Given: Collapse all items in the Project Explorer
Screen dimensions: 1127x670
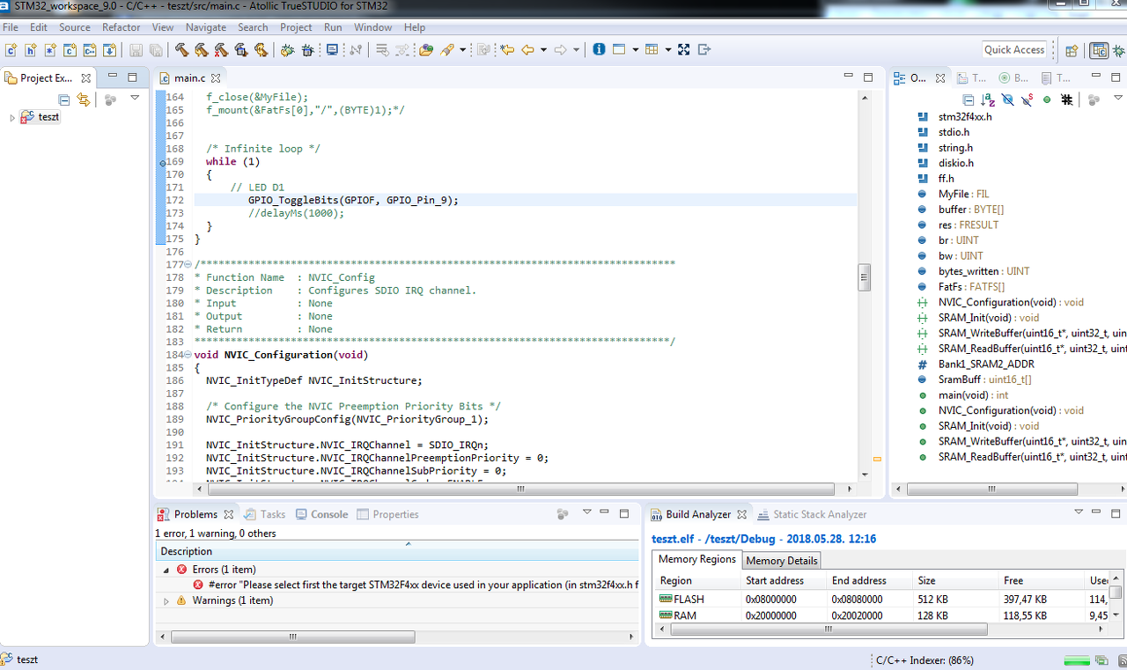Looking at the screenshot, I should [64, 99].
